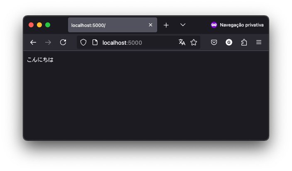Click the localhost:5000 address bar
Image resolution: width=292 pixels, height=171 pixels.
coord(137,42)
